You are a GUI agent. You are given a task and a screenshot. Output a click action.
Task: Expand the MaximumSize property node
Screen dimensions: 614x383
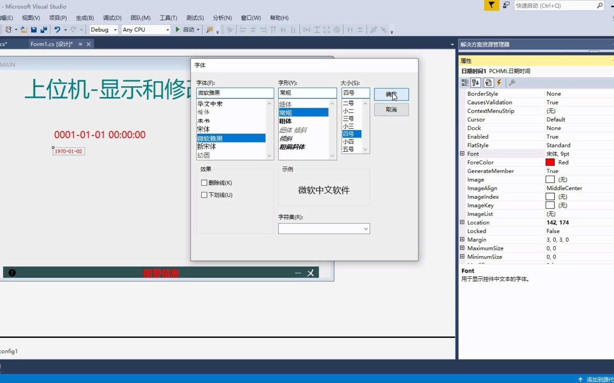[x=462, y=248]
